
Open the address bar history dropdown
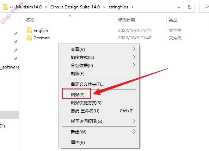point(179,7)
